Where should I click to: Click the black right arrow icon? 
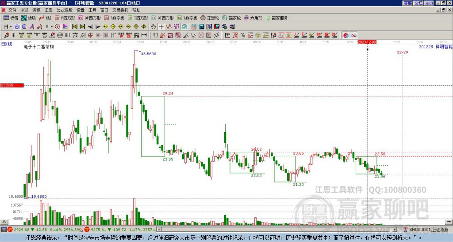(98, 26)
